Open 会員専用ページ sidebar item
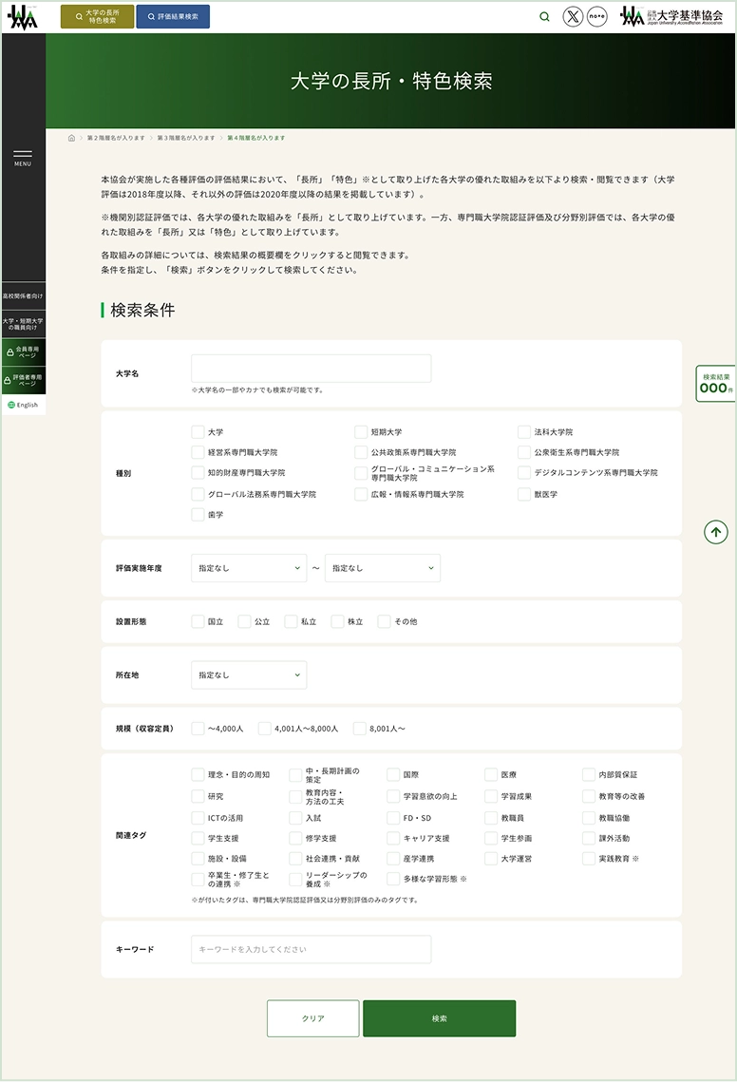The width and height of the screenshot is (737, 1082). (x=23, y=351)
